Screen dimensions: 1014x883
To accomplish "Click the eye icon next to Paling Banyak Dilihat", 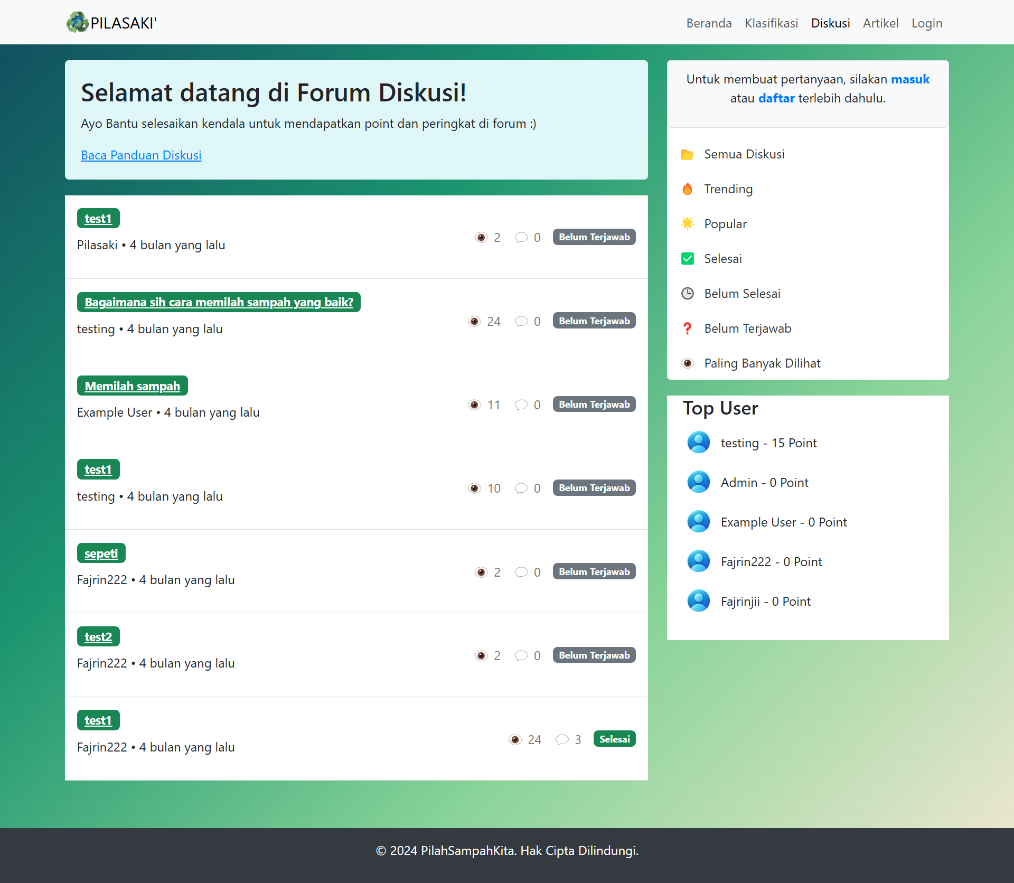I will (x=687, y=363).
